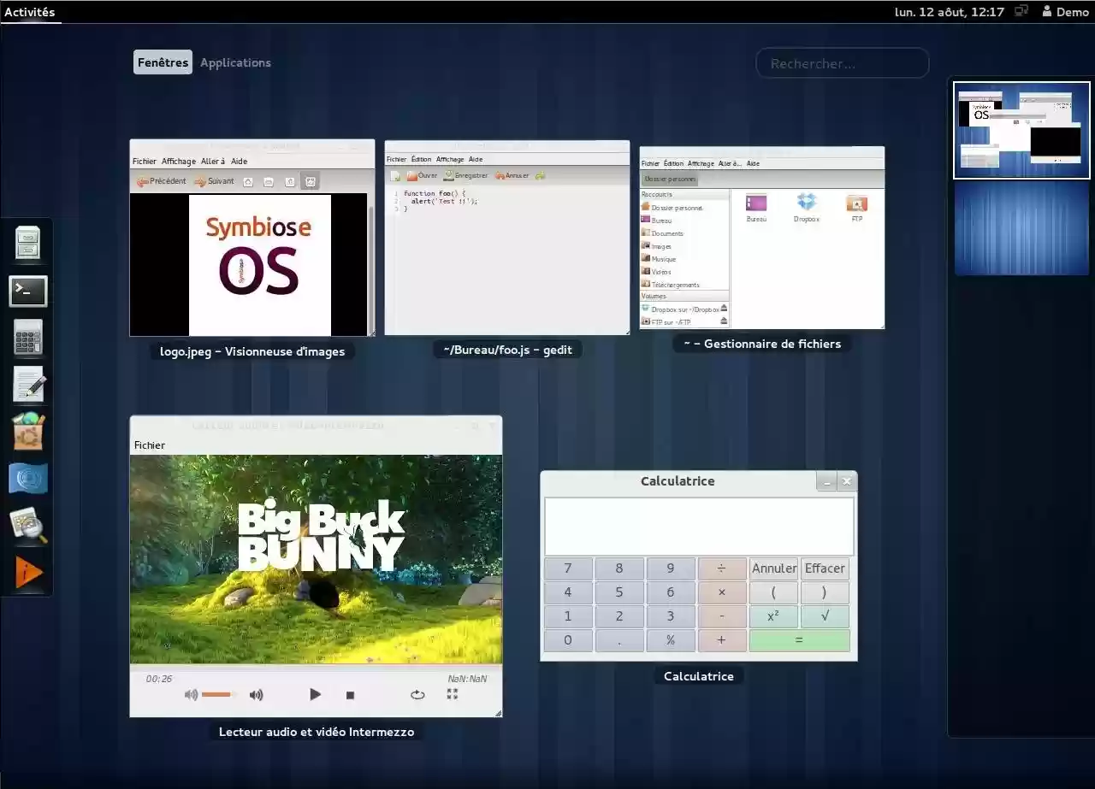1095x789 pixels.
Task: Open the FTP folder in the file manager
Action: (856, 205)
